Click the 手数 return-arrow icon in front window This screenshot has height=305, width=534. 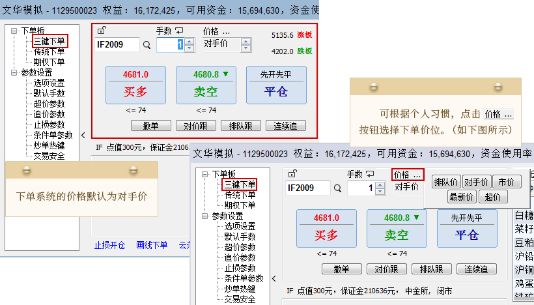point(370,175)
